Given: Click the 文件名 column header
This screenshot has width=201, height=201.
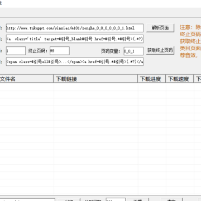Looking at the screenshot, I should [26, 79].
